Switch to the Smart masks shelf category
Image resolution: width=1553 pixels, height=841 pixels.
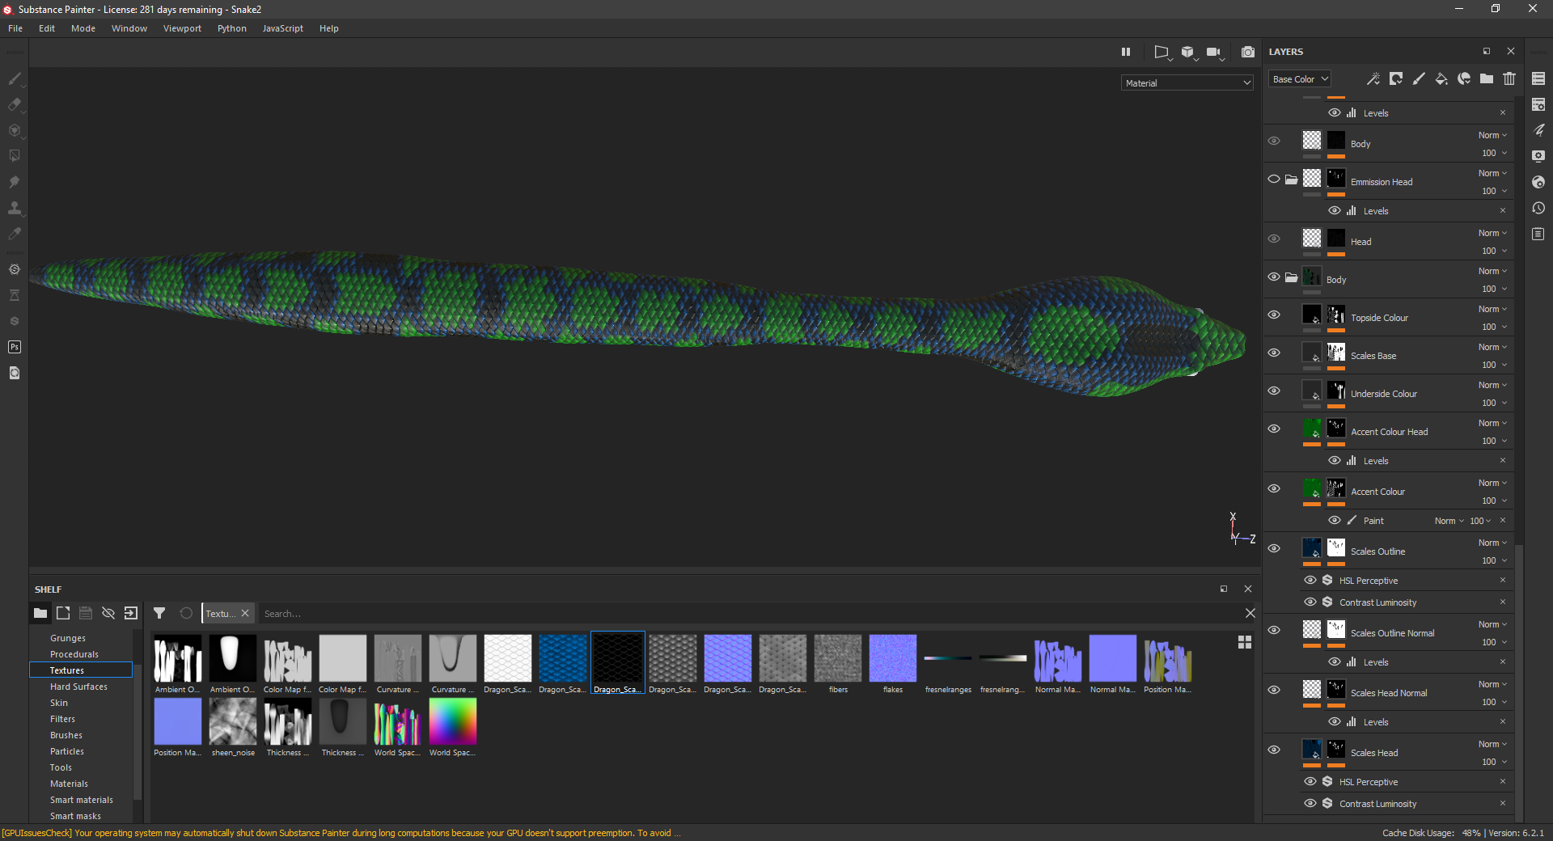click(75, 816)
